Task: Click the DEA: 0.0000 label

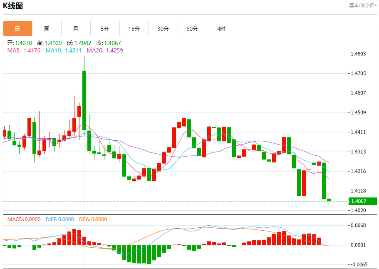Action: 93,219
